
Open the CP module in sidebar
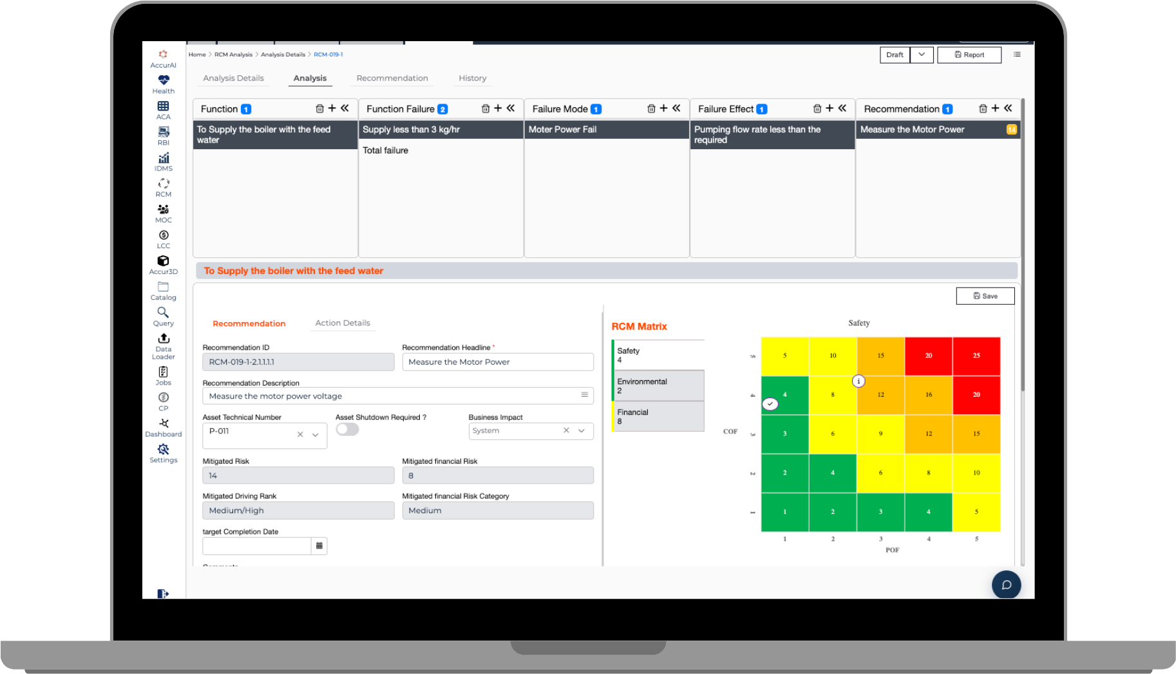point(163,401)
